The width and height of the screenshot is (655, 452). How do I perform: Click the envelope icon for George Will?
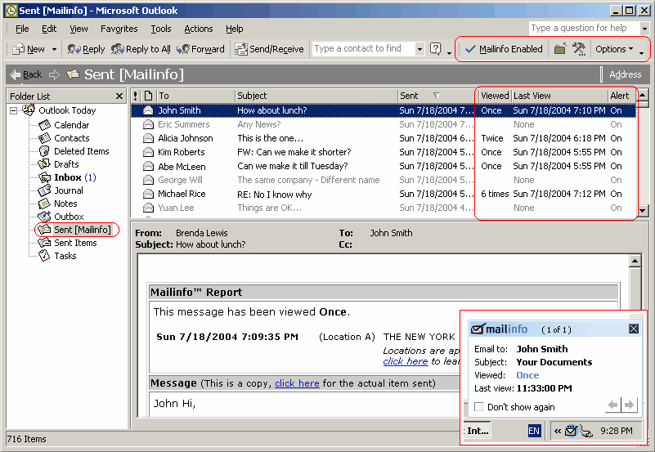[148, 181]
